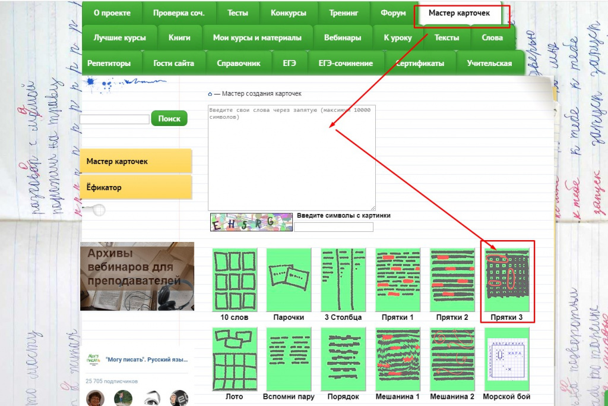Click the green 'Поиск' button
Screen dimensions: 608x406
pyautogui.click(x=169, y=118)
